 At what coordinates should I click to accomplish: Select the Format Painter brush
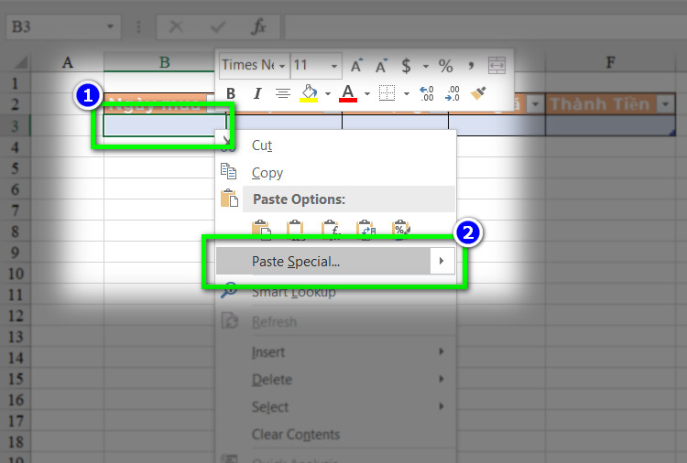478,92
